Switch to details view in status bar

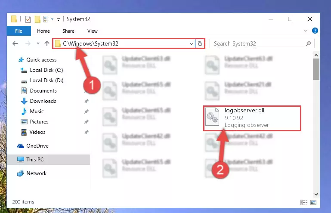[304, 202]
